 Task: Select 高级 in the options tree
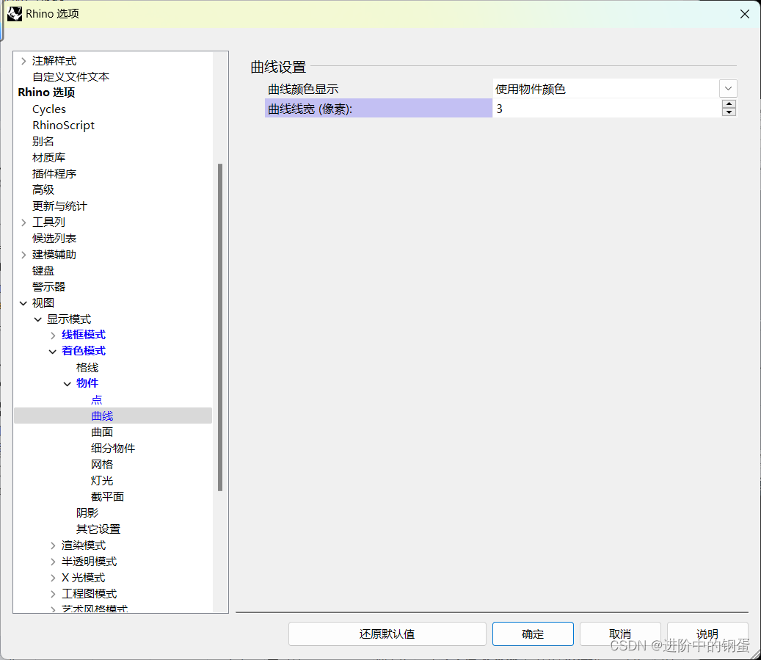point(43,190)
